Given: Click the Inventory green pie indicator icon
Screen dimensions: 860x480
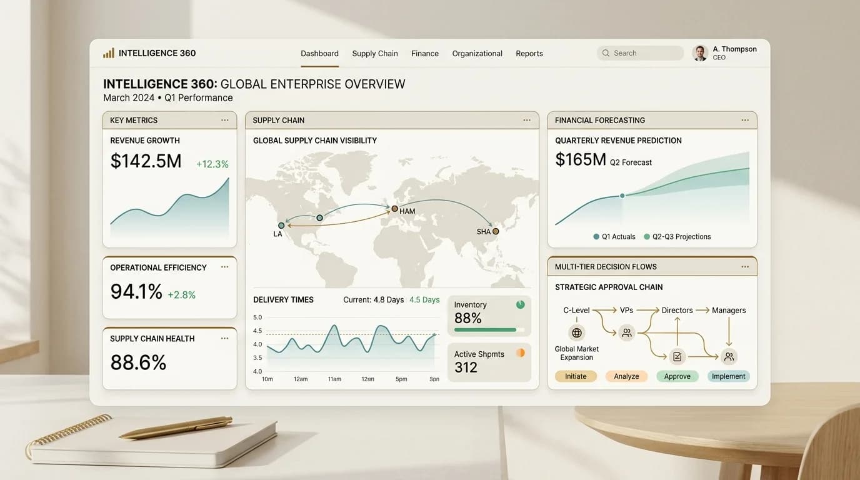Looking at the screenshot, I should point(521,304).
